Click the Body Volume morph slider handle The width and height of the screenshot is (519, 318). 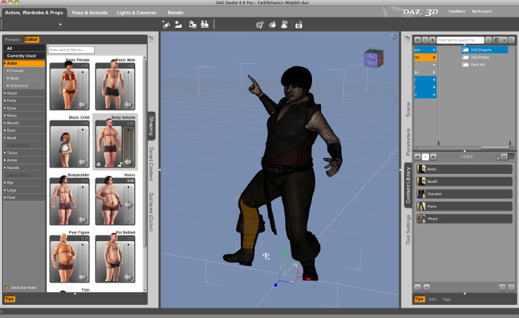(x=129, y=162)
